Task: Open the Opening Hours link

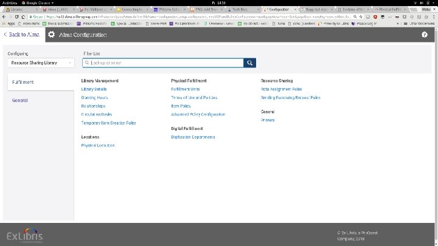Action: [x=94, y=98]
